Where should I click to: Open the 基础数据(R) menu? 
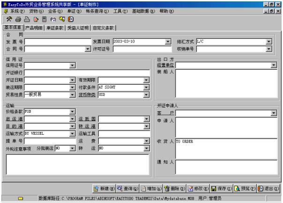143,11
